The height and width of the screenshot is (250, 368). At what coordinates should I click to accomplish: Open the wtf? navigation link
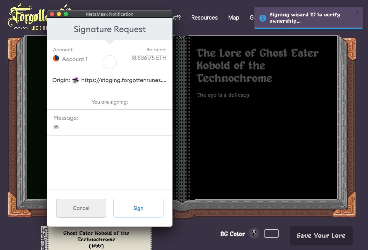[x=177, y=17]
